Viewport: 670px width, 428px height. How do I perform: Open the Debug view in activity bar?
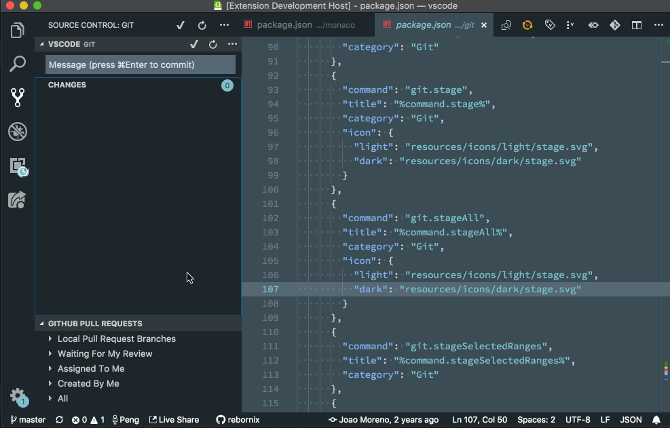[x=18, y=132]
